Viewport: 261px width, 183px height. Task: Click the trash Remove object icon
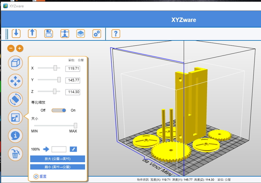pyautogui.click(x=15, y=154)
